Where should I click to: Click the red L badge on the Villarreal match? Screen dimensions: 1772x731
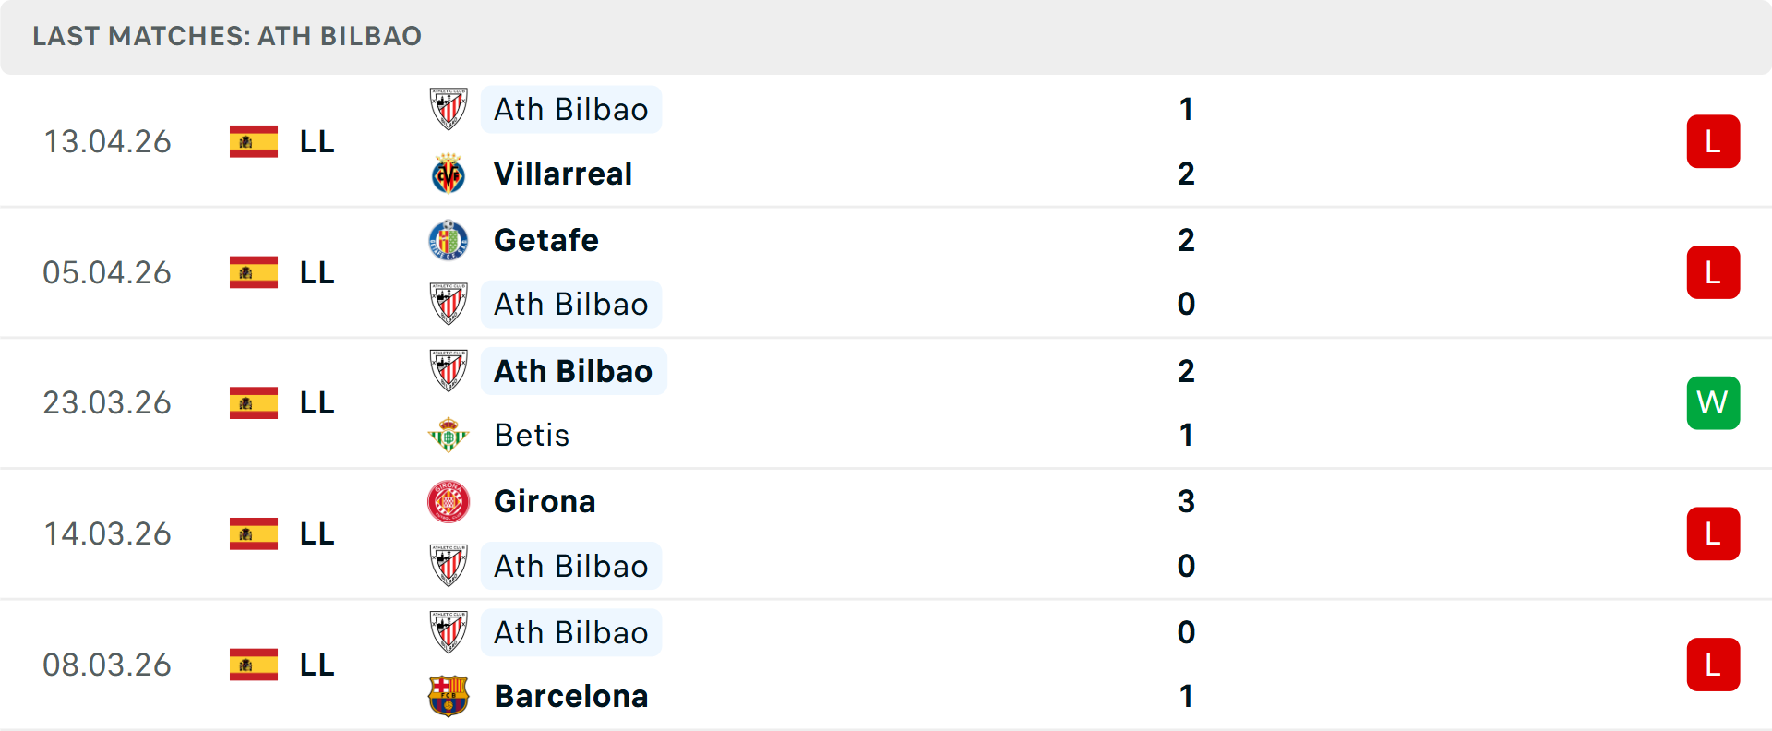point(1713,141)
